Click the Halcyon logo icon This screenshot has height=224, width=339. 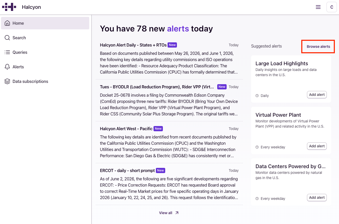tap(9, 7)
